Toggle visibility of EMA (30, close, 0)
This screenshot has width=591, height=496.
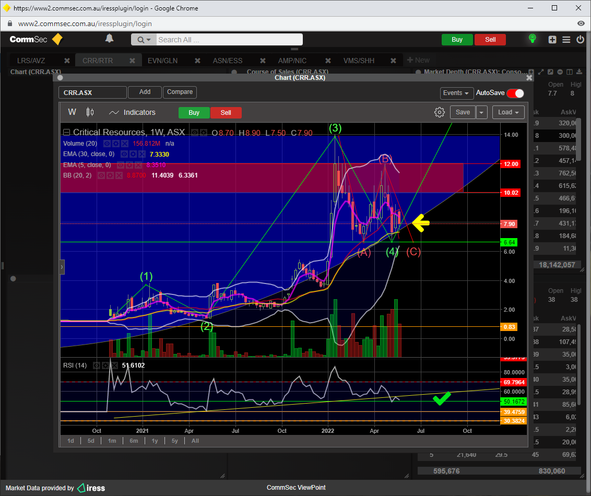coord(124,155)
